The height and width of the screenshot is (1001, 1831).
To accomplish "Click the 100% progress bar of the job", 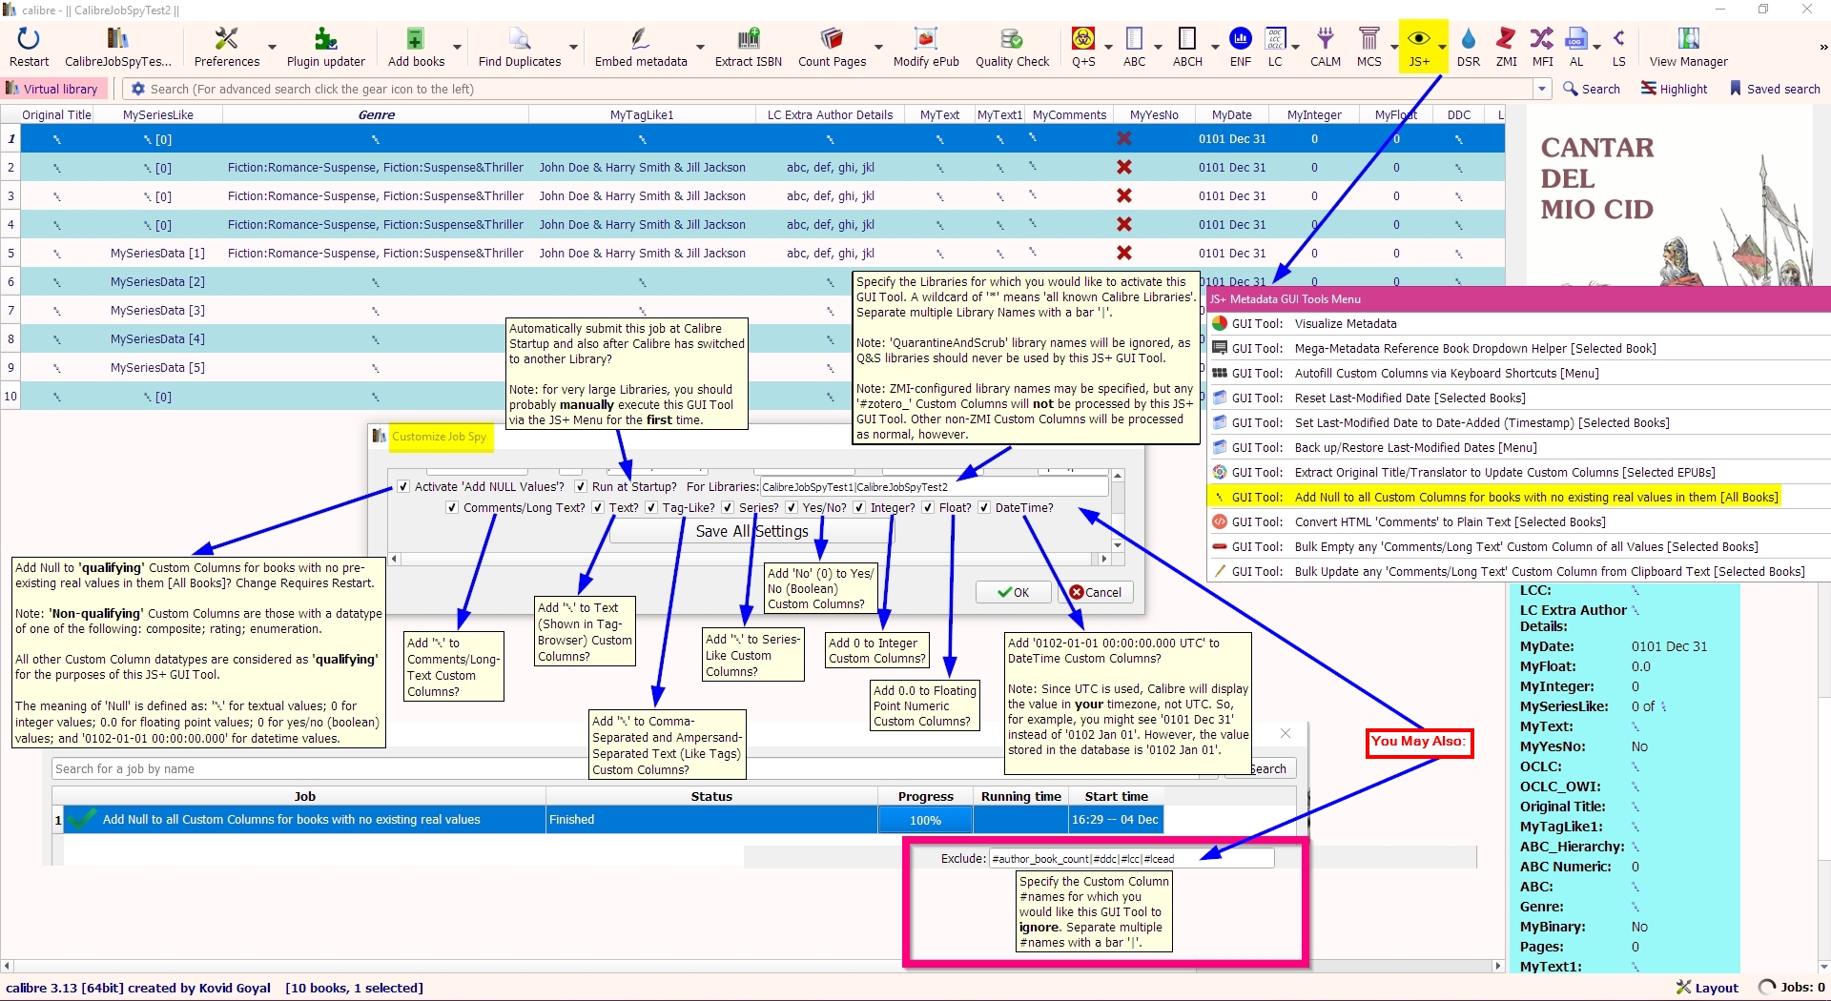I will point(925,820).
